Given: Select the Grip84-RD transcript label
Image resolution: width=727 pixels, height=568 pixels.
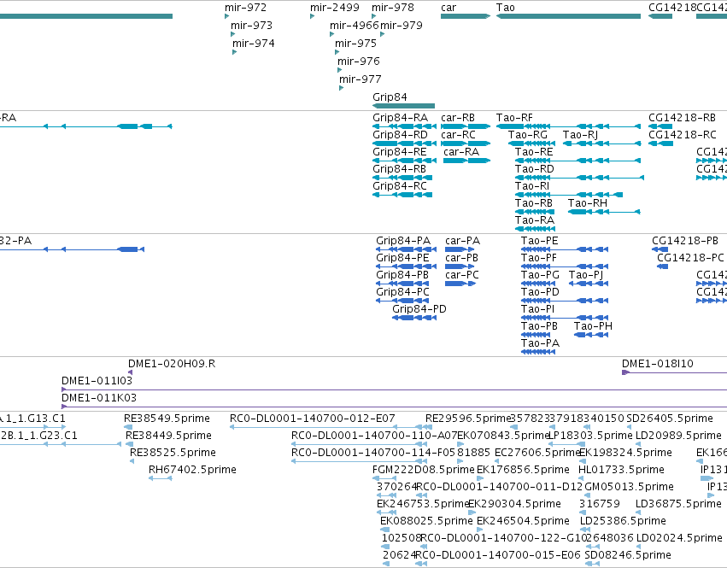Looking at the screenshot, I should [x=400, y=134].
